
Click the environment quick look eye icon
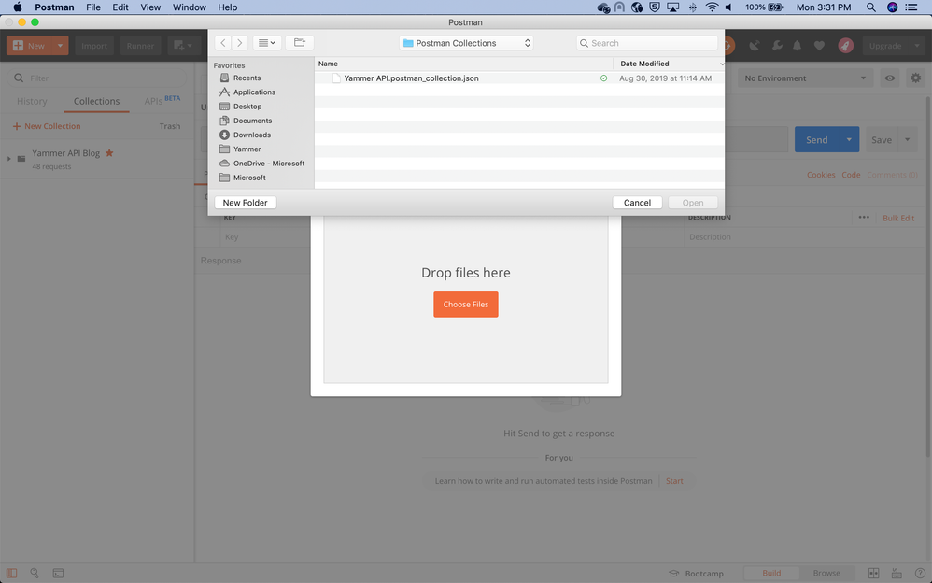890,78
